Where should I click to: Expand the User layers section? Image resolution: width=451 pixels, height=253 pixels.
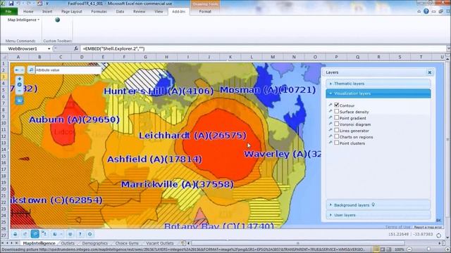click(378, 215)
